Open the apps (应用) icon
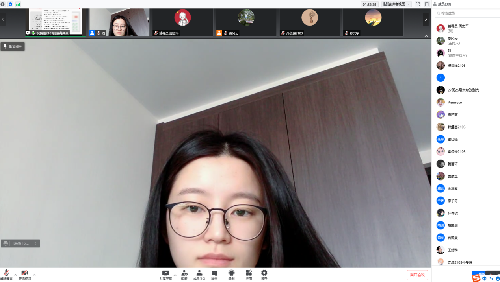The width and height of the screenshot is (500, 282). 249,273
